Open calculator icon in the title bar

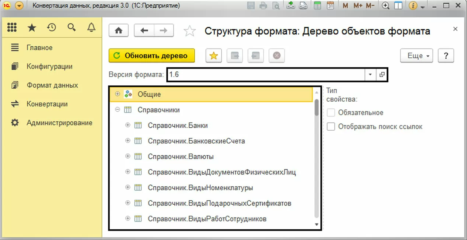pos(317,6)
